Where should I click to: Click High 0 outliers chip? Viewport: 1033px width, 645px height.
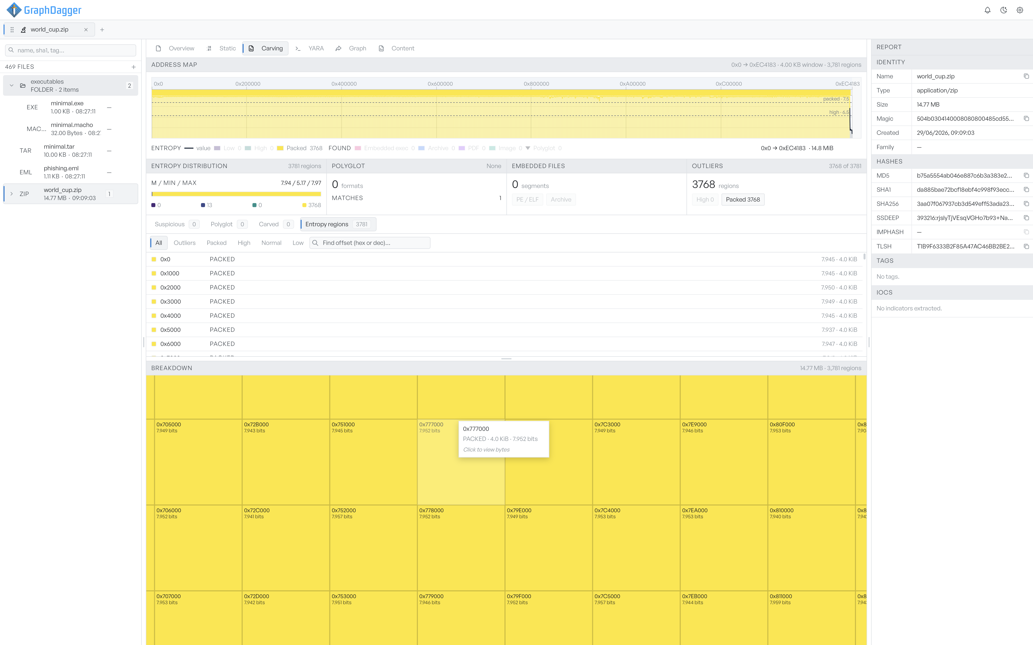(x=705, y=200)
